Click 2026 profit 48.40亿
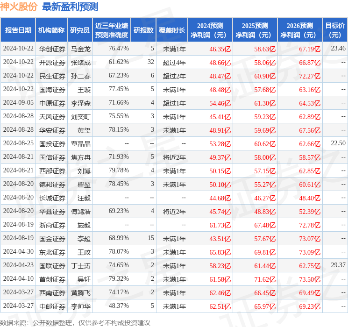 point(310,198)
